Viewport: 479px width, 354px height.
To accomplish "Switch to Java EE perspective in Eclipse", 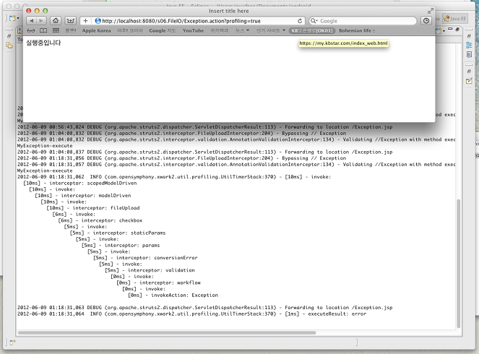I will coord(455,19).
